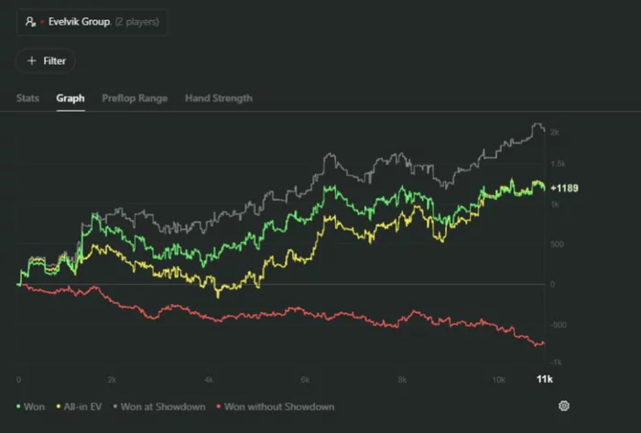Viewport: 641px width, 433px height.
Task: Click the gray Won at Showdown dot
Action: click(x=114, y=406)
